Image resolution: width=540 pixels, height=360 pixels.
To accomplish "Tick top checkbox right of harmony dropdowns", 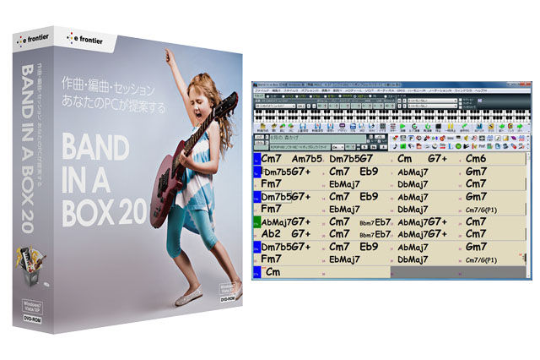I will (460, 101).
